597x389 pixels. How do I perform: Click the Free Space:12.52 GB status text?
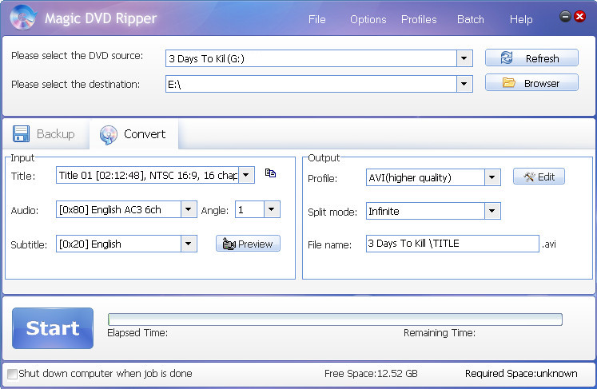(x=371, y=374)
